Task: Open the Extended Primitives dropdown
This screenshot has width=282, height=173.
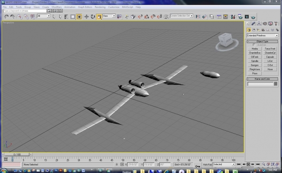Action: click(262, 36)
